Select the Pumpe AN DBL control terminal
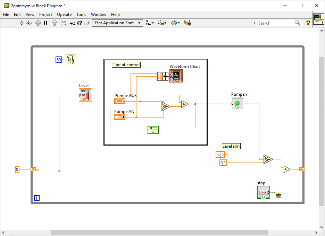325x236 pixels. [119, 117]
